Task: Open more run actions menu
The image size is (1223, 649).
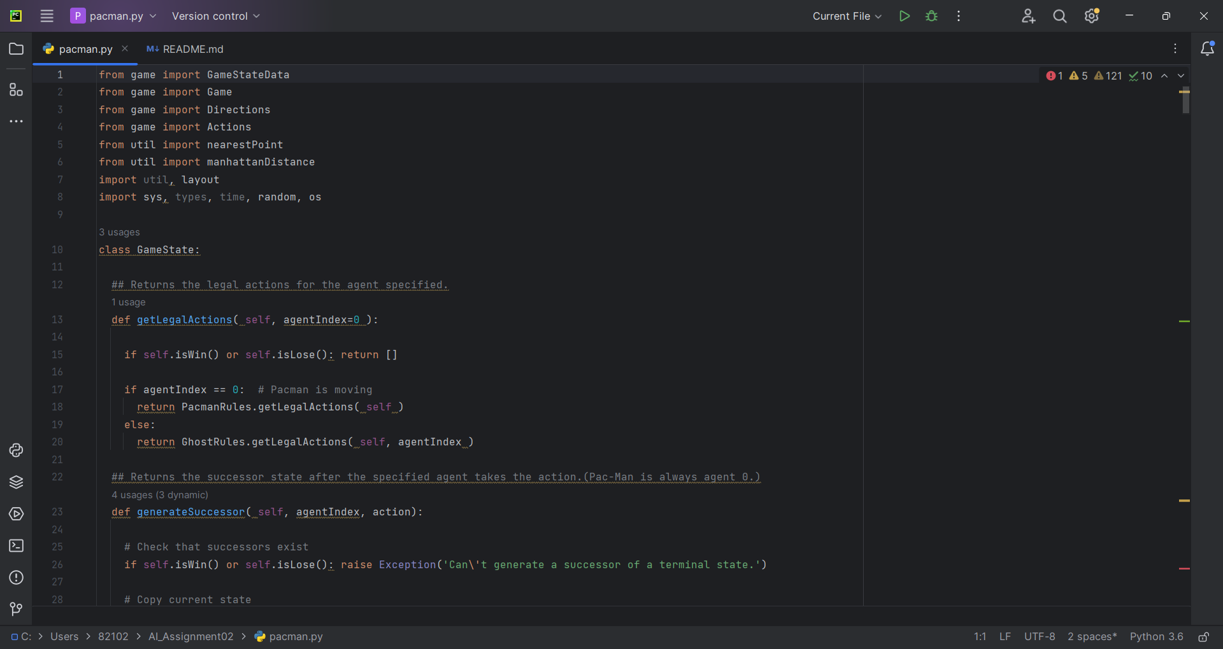Action: pyautogui.click(x=959, y=16)
